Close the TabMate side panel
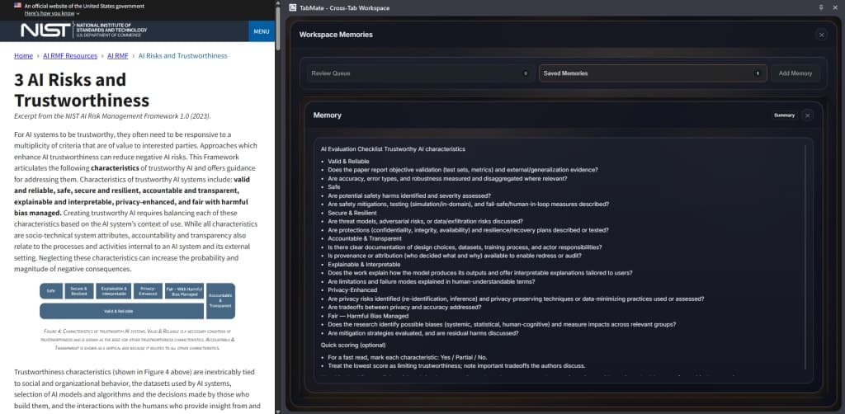845x414 pixels. coord(835,7)
